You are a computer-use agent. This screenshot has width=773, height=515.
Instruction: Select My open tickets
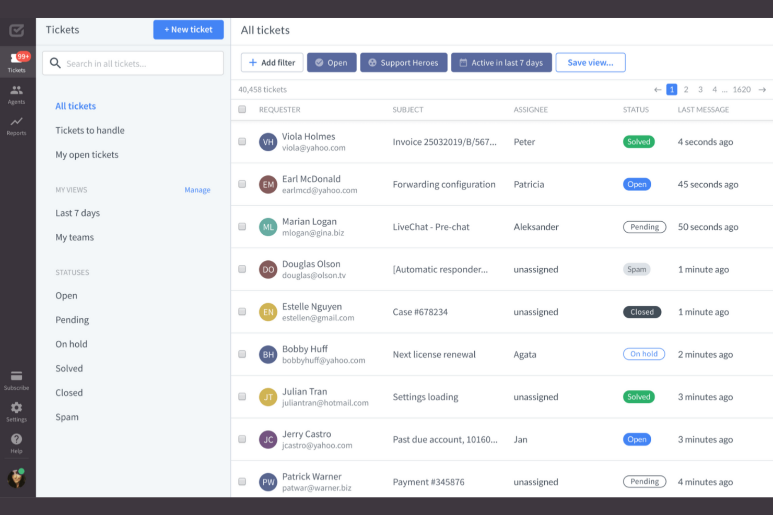(87, 154)
